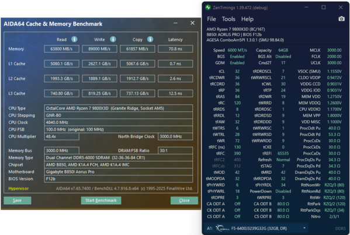The width and height of the screenshot is (350, 235).
Task: Click CPU Multiplier field 48.4x
Action: pos(61,136)
